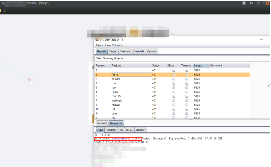Select the root payload row
Screen dimensions: 271x167
(172, 83)
